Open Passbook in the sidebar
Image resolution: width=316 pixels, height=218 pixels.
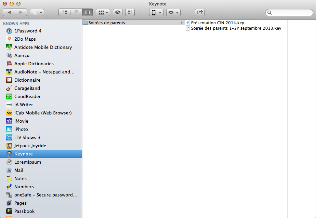[41, 212]
